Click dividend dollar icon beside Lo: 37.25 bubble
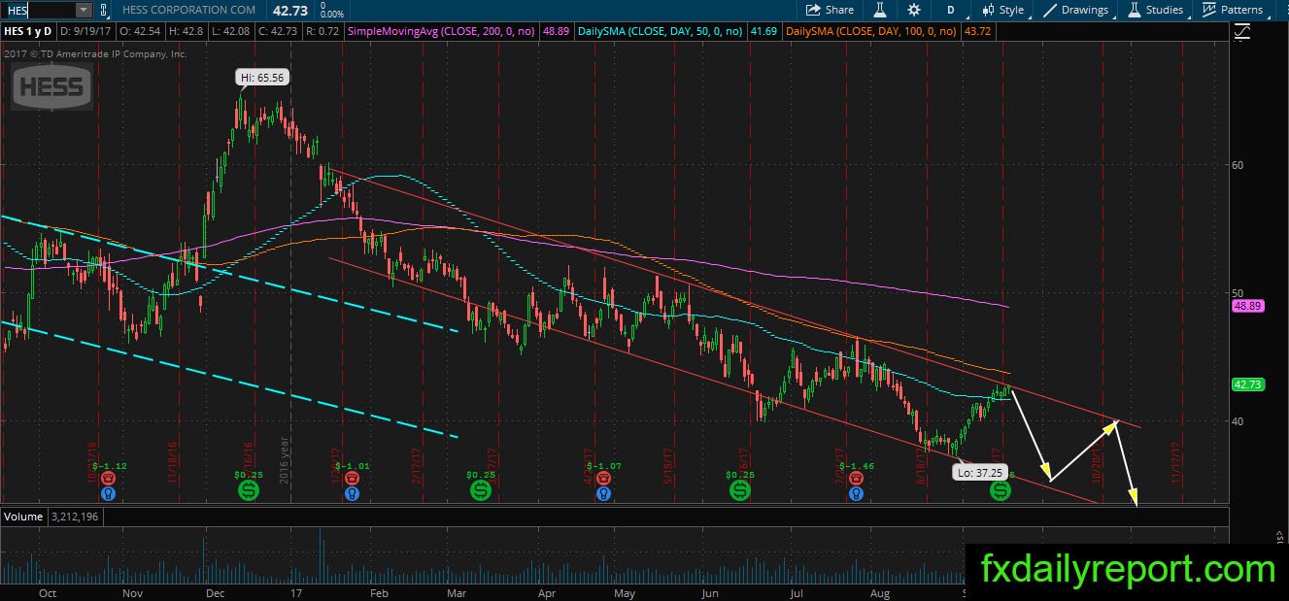This screenshot has width=1289, height=601. (1001, 491)
